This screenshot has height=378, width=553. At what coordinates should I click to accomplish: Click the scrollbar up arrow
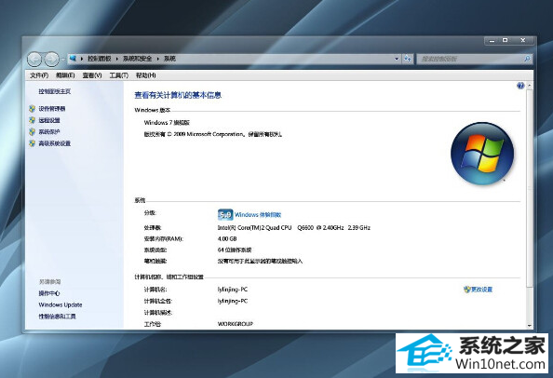pos(530,86)
